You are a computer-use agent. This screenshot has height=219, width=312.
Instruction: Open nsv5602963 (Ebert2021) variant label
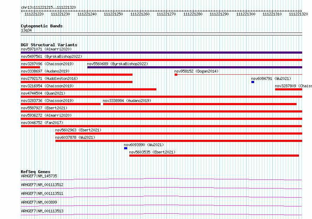(x=78, y=130)
